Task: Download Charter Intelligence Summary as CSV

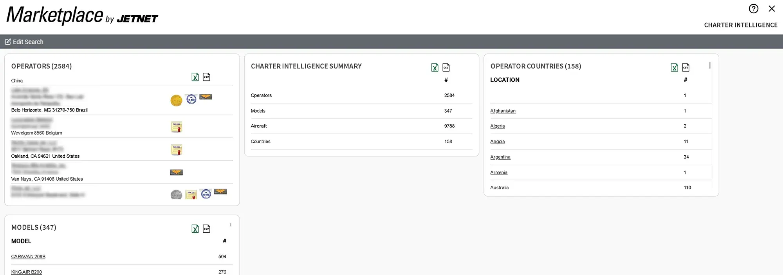Action: pyautogui.click(x=446, y=68)
